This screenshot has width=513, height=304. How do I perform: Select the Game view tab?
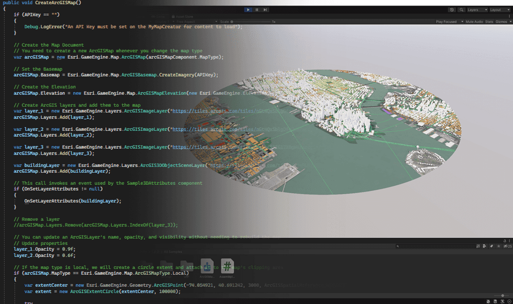coord(160,17)
